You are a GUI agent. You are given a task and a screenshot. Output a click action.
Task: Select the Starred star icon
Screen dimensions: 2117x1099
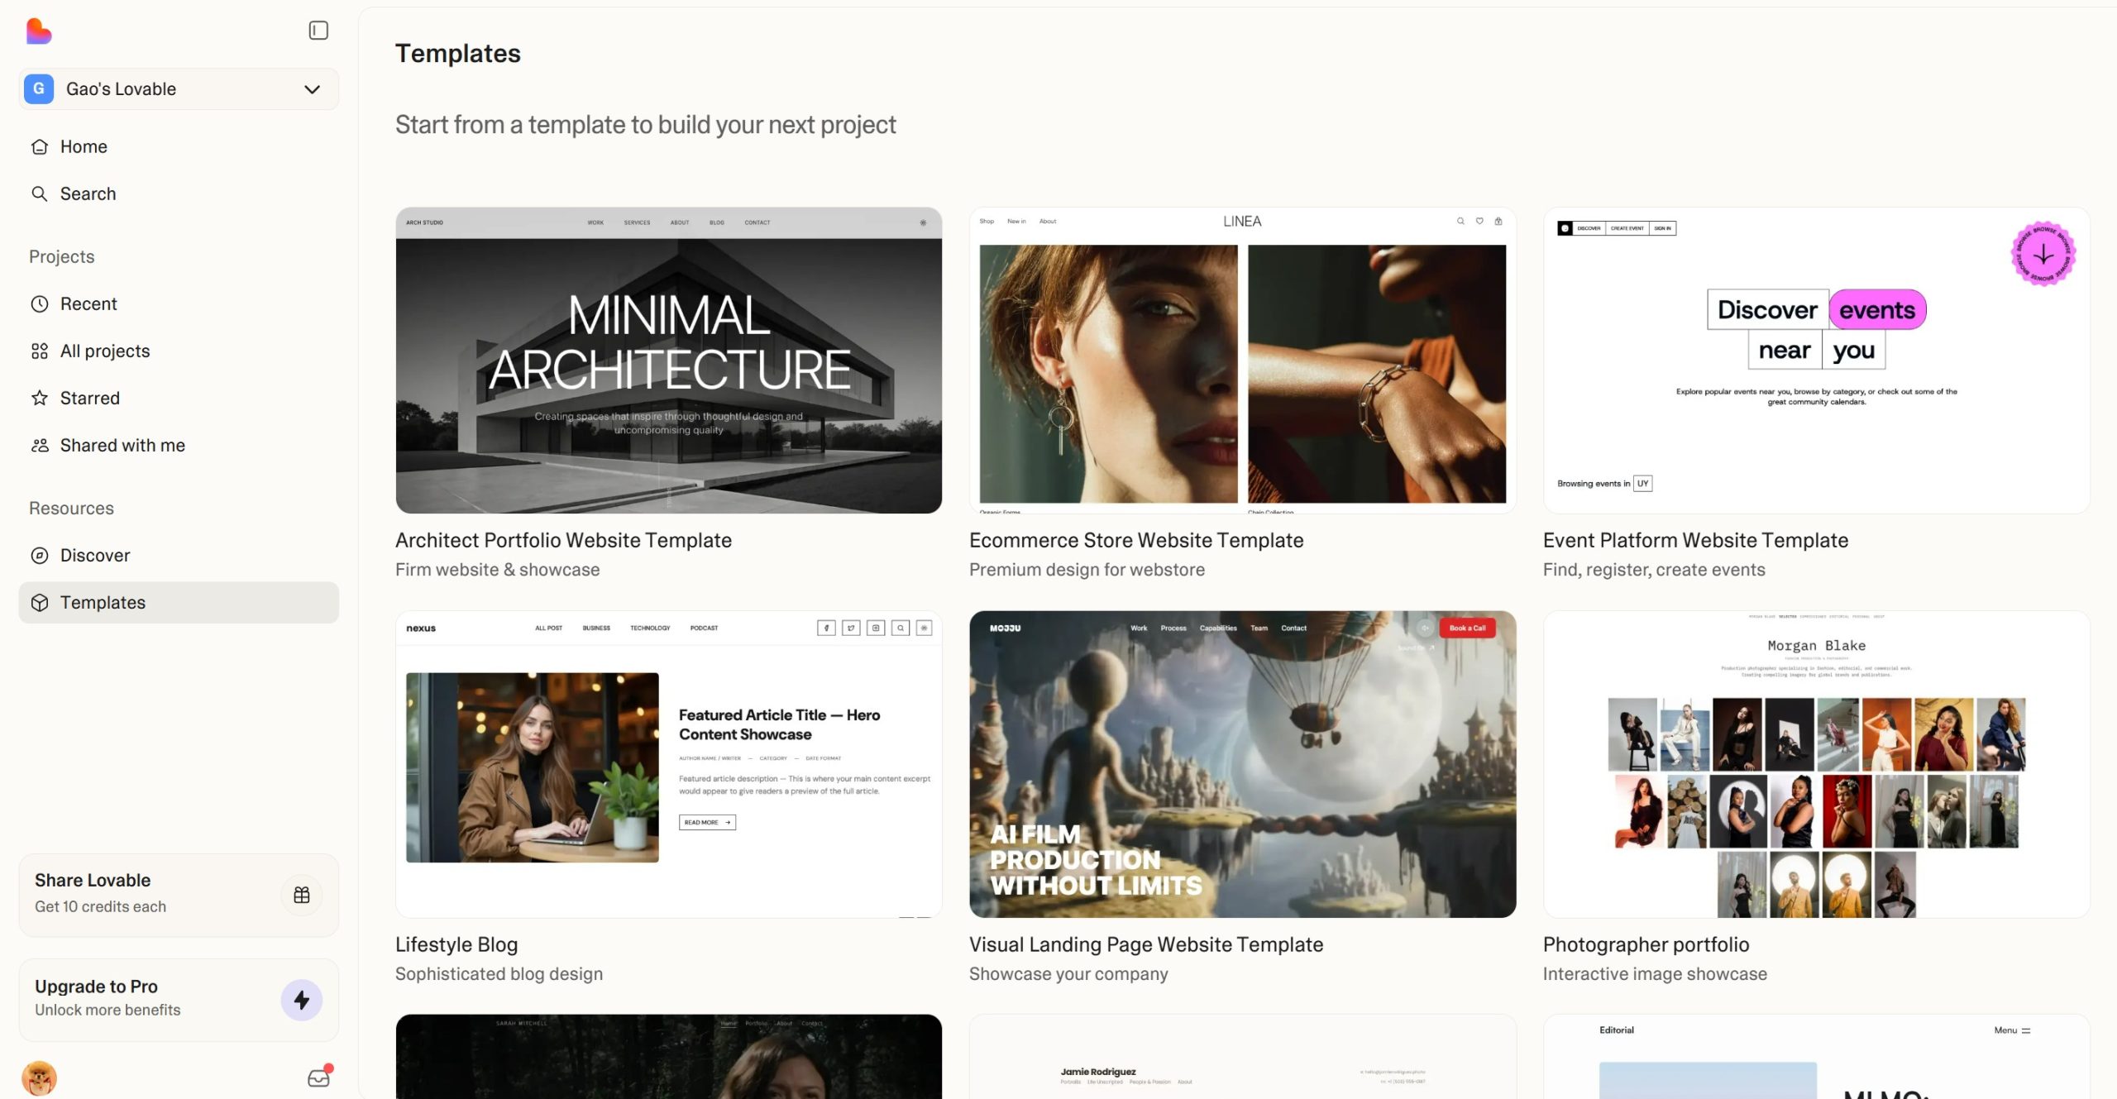[40, 398]
